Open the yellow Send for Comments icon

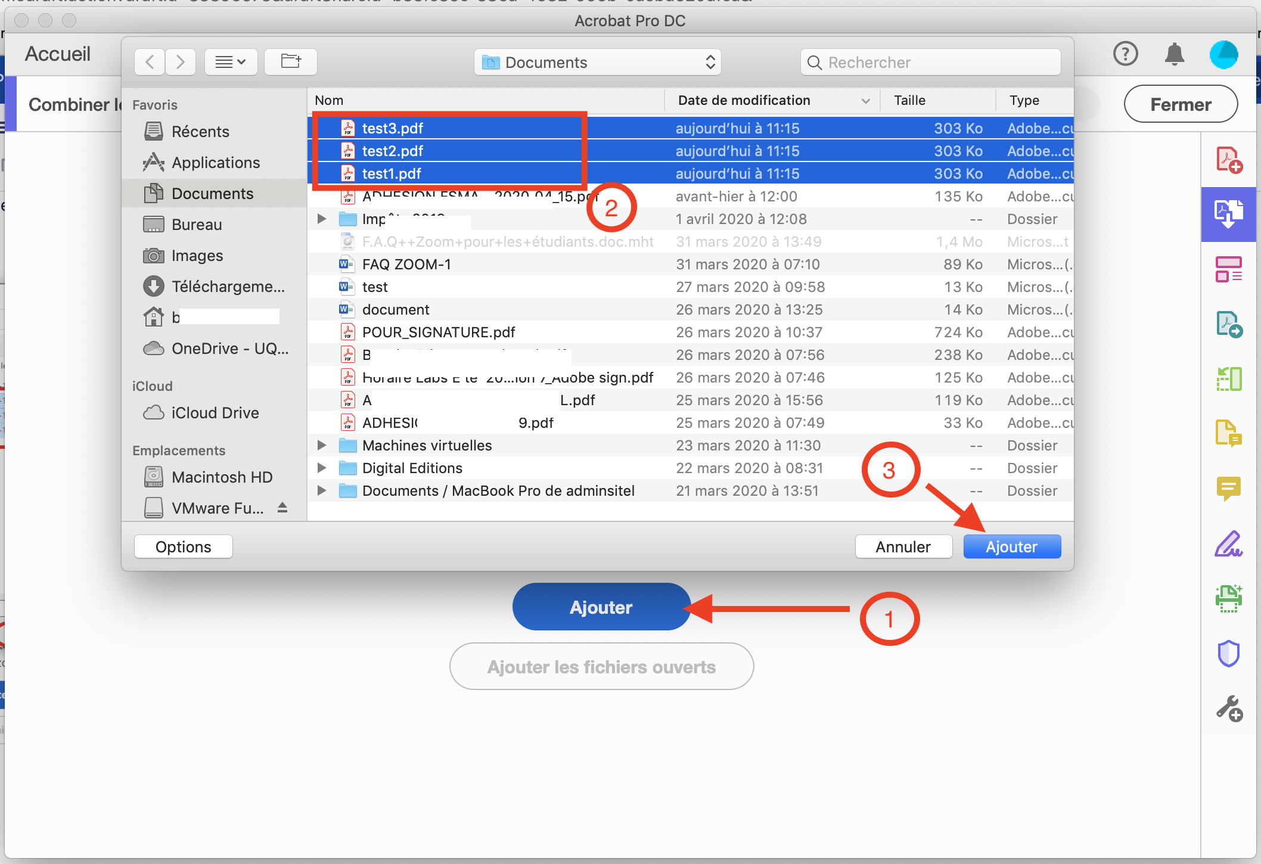point(1229,433)
